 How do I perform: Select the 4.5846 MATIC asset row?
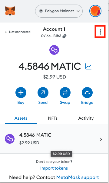pyautogui.click(x=54, y=139)
